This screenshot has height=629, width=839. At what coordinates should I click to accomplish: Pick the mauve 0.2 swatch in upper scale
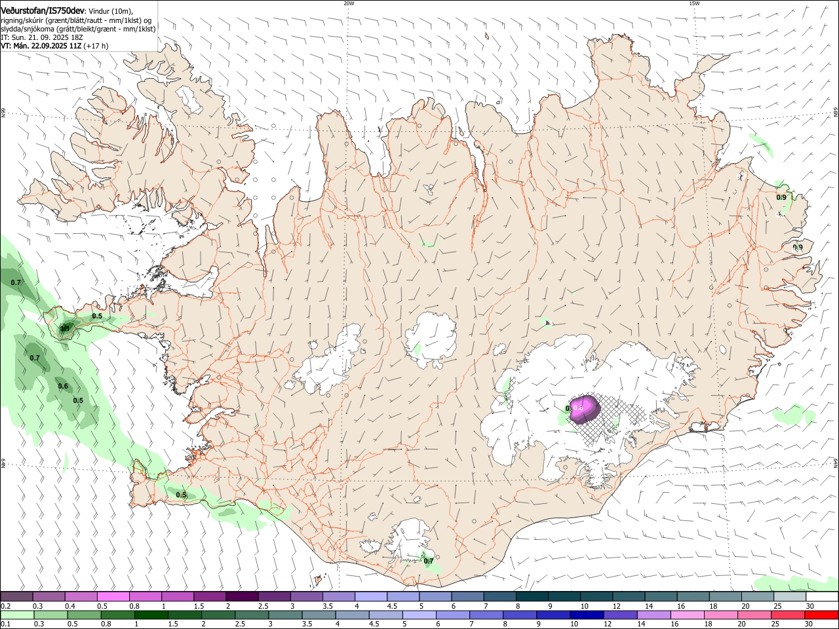click(16, 597)
